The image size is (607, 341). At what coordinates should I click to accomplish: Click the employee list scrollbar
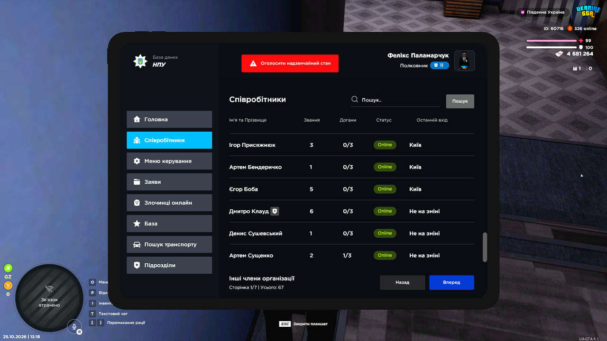click(x=485, y=247)
